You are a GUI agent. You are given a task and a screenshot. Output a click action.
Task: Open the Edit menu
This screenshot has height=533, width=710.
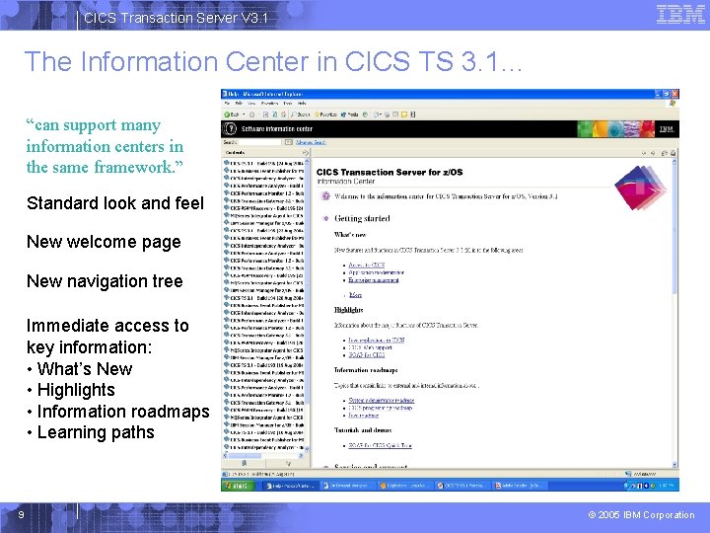(x=239, y=104)
